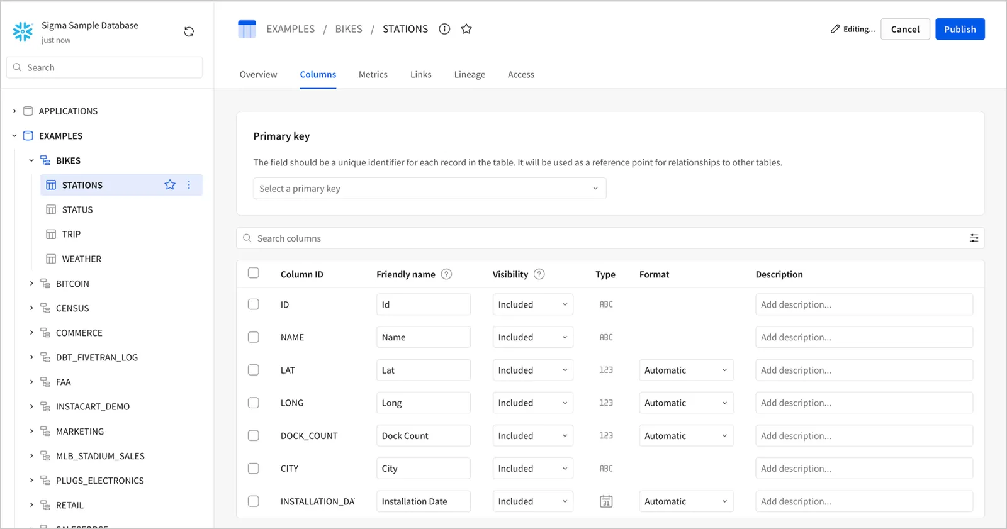
Task: Open column filter settings icon
Action: coord(974,238)
